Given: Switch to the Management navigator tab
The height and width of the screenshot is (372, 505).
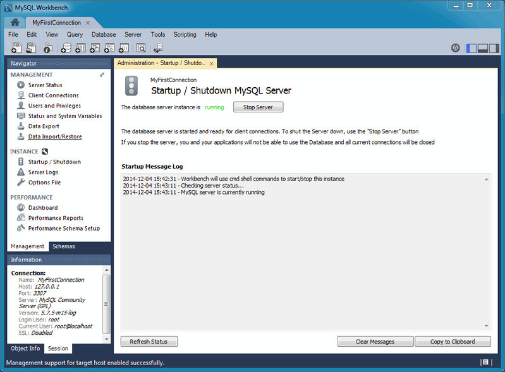Looking at the screenshot, I should [x=28, y=246].
